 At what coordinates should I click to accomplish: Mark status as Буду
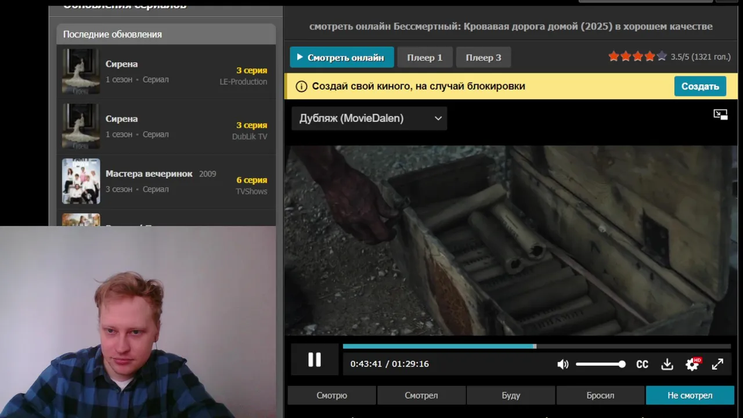coord(511,395)
